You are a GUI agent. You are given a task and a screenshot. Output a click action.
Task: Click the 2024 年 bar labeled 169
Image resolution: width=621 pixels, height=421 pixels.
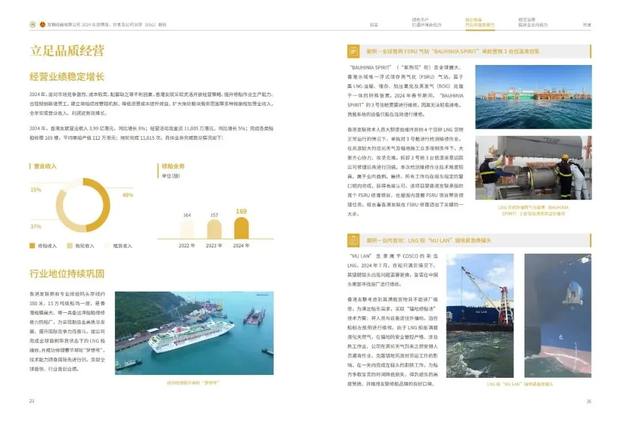[x=241, y=228]
